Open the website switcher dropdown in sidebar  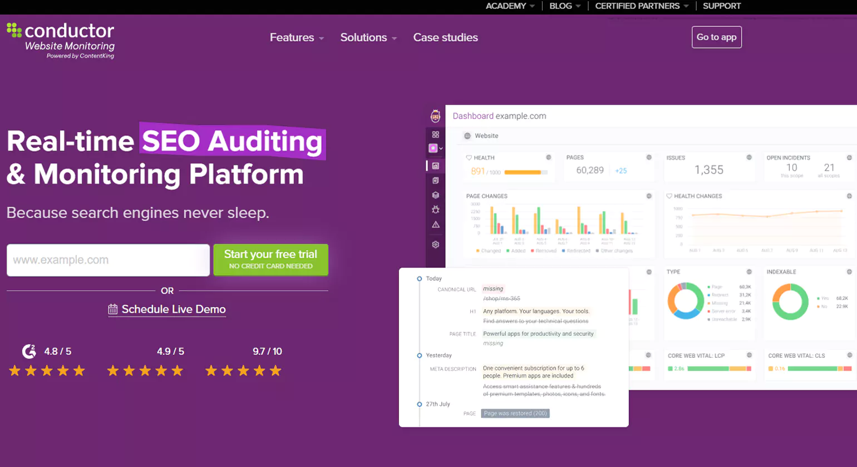click(x=435, y=148)
